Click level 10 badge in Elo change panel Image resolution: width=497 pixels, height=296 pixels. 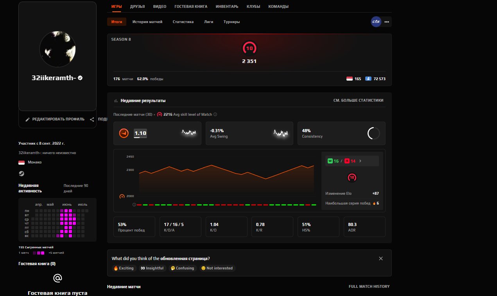point(352,178)
